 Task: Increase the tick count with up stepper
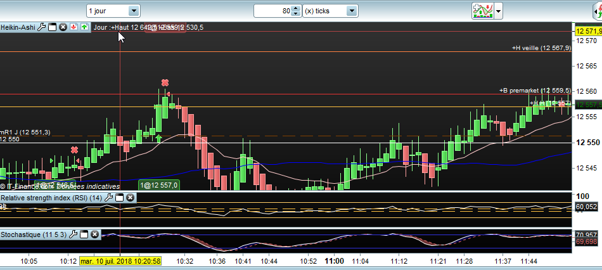(x=295, y=8)
